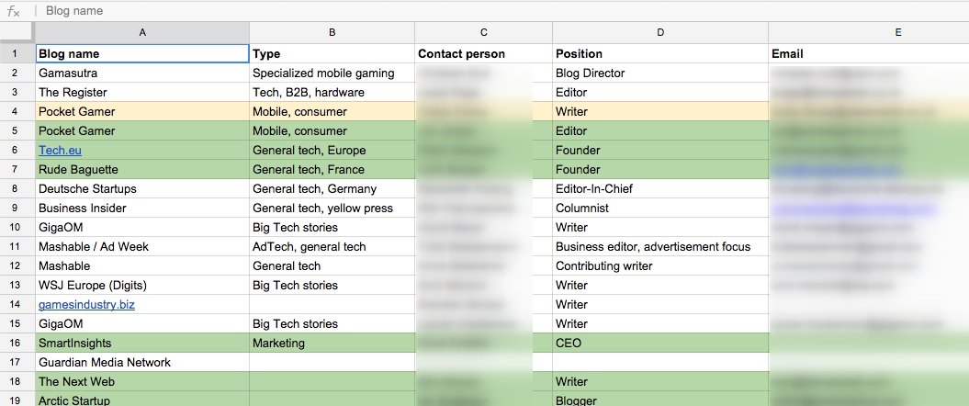Click the SmartInsights cell
The height and width of the screenshot is (406, 969).
142,343
